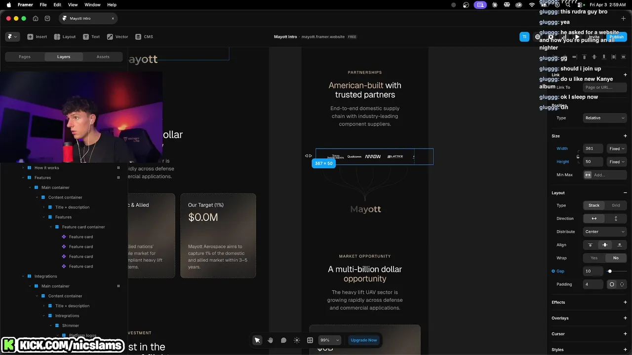Viewport: 632px width, 355px height.
Task: Click the Width value field
Action: click(593, 148)
